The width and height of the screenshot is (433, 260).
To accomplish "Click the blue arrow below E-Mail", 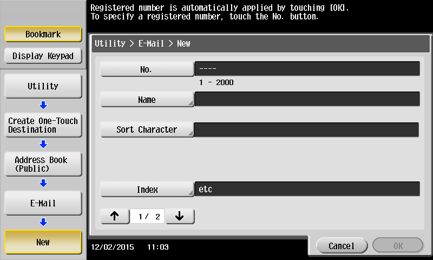I will pos(43,222).
